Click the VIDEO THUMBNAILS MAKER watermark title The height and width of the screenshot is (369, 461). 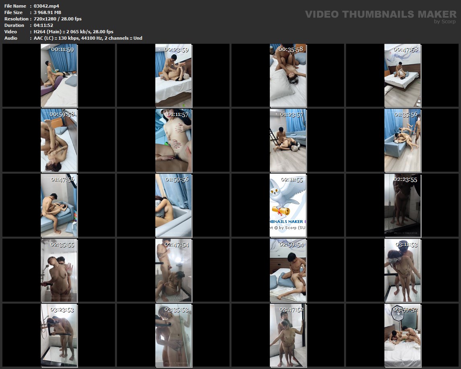pyautogui.click(x=380, y=14)
